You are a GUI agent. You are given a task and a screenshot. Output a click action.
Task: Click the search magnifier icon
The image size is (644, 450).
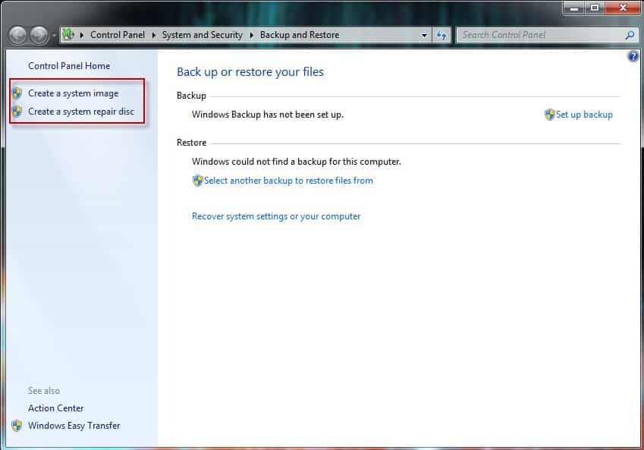pos(630,36)
